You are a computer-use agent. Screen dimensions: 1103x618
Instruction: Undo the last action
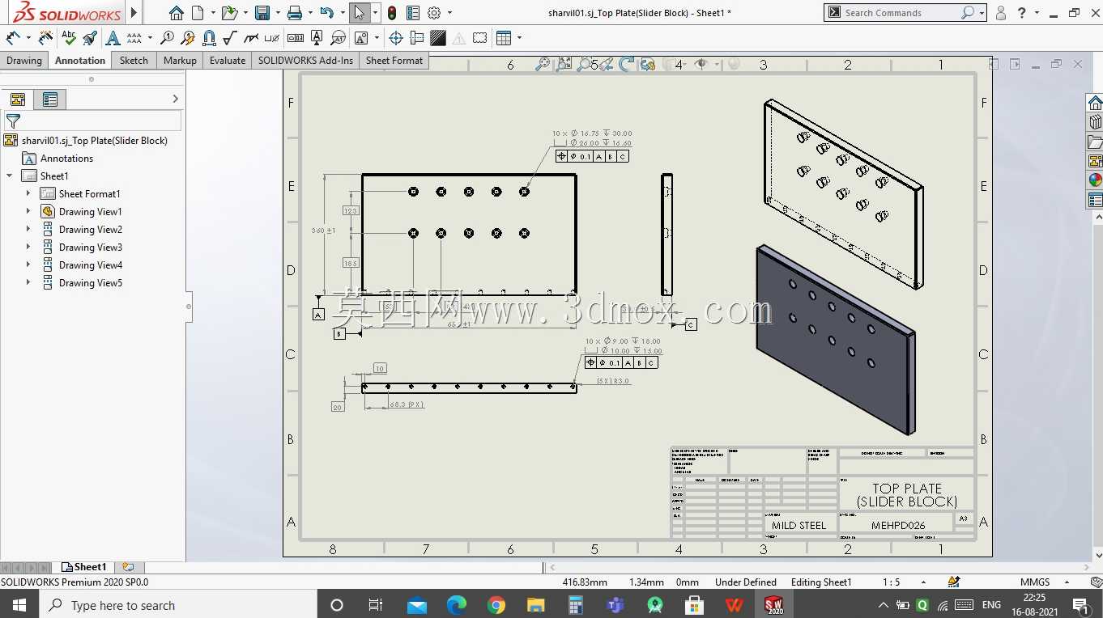coord(326,13)
